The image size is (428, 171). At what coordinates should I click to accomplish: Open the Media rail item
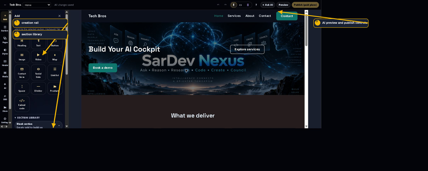coord(5,74)
